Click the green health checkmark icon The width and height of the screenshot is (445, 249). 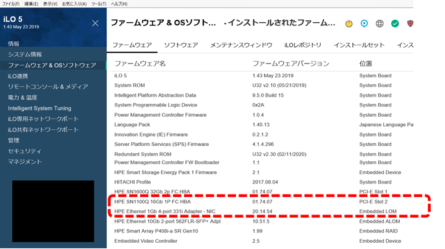pyautogui.click(x=395, y=23)
